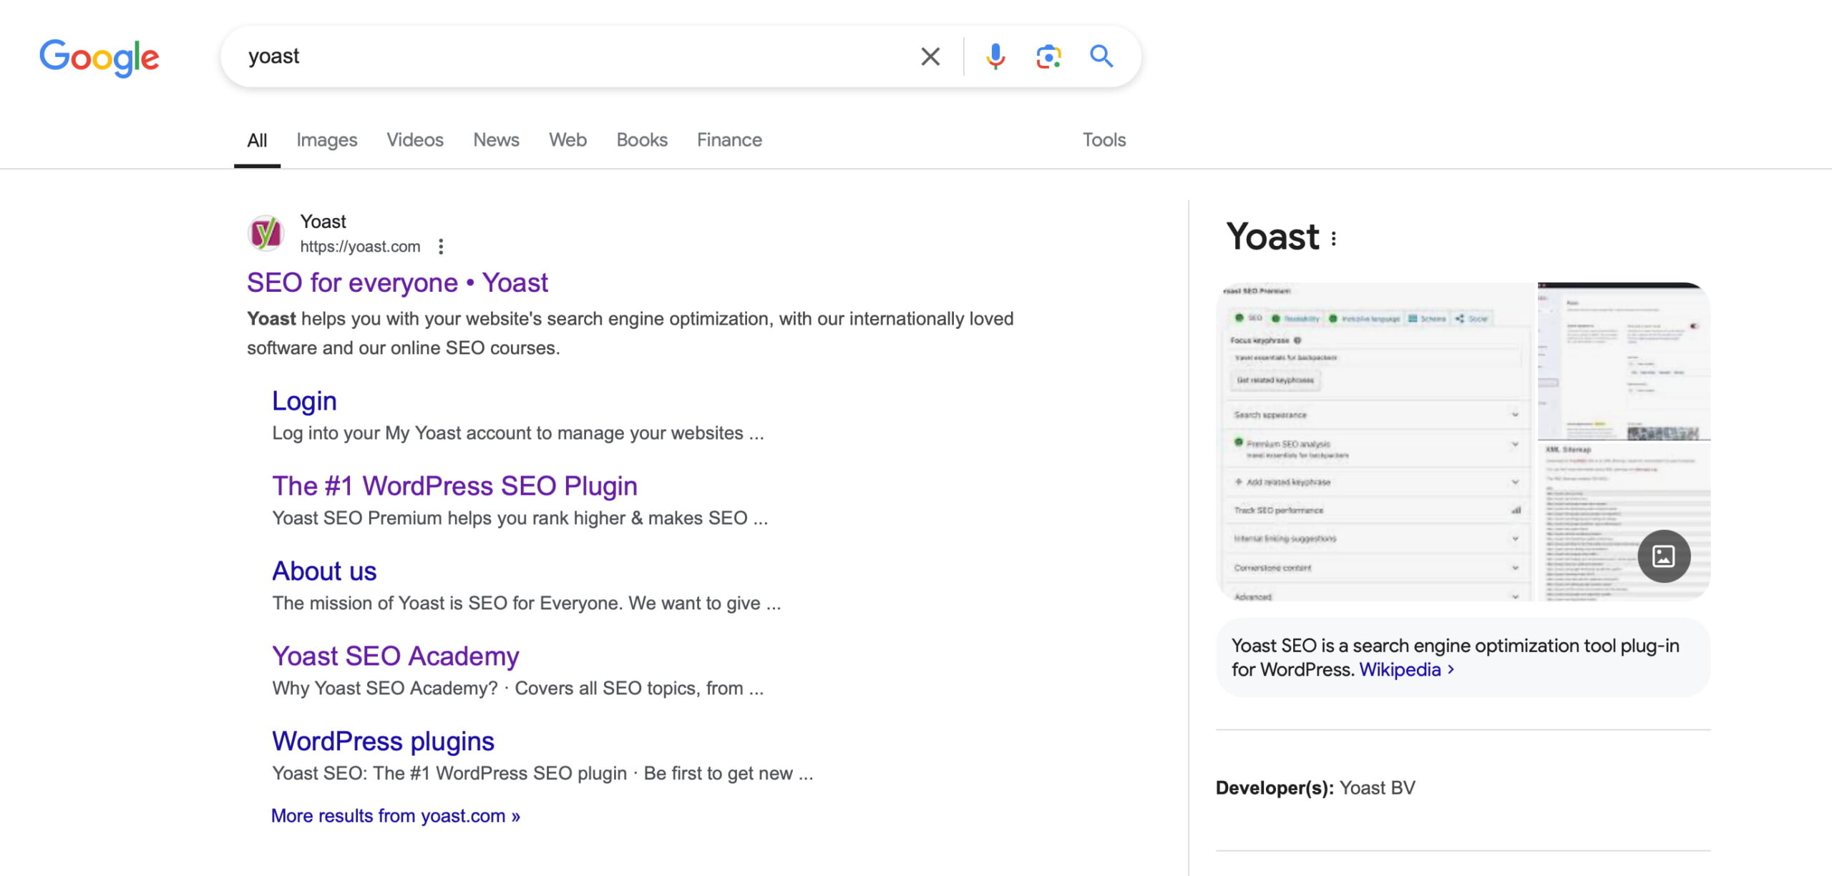Screen dimensions: 1832x876
Task: Expand the Finance search category
Action: (728, 139)
